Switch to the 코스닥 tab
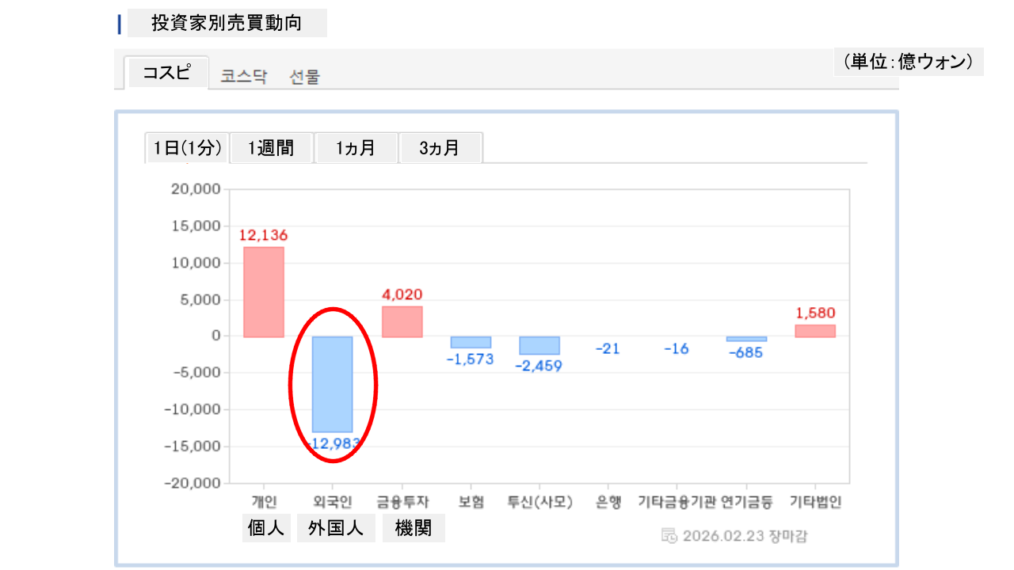The width and height of the screenshot is (1014, 570). [244, 77]
